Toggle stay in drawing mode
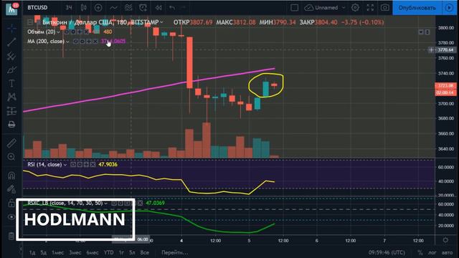Screen dimensions: 459x258 pos(11,189)
